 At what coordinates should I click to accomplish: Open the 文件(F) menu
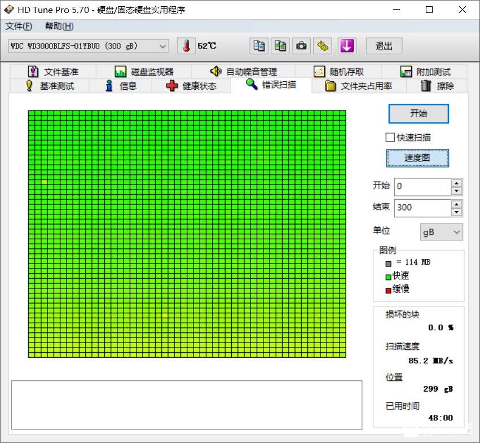(x=19, y=26)
